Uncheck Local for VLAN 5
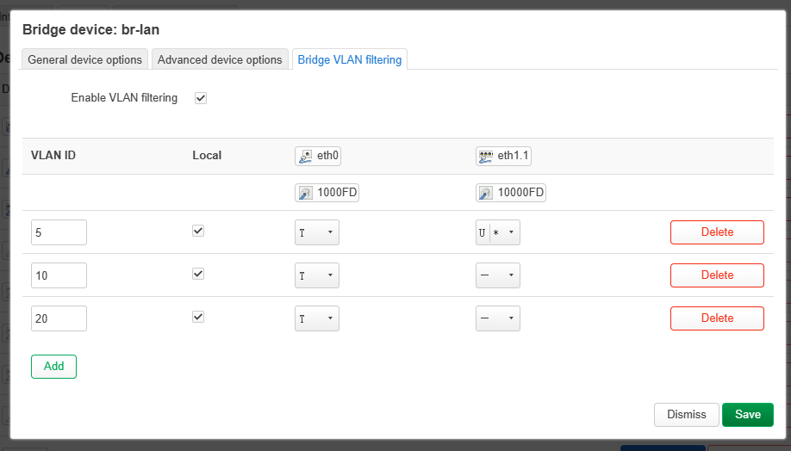This screenshot has height=451, width=791. (x=198, y=232)
